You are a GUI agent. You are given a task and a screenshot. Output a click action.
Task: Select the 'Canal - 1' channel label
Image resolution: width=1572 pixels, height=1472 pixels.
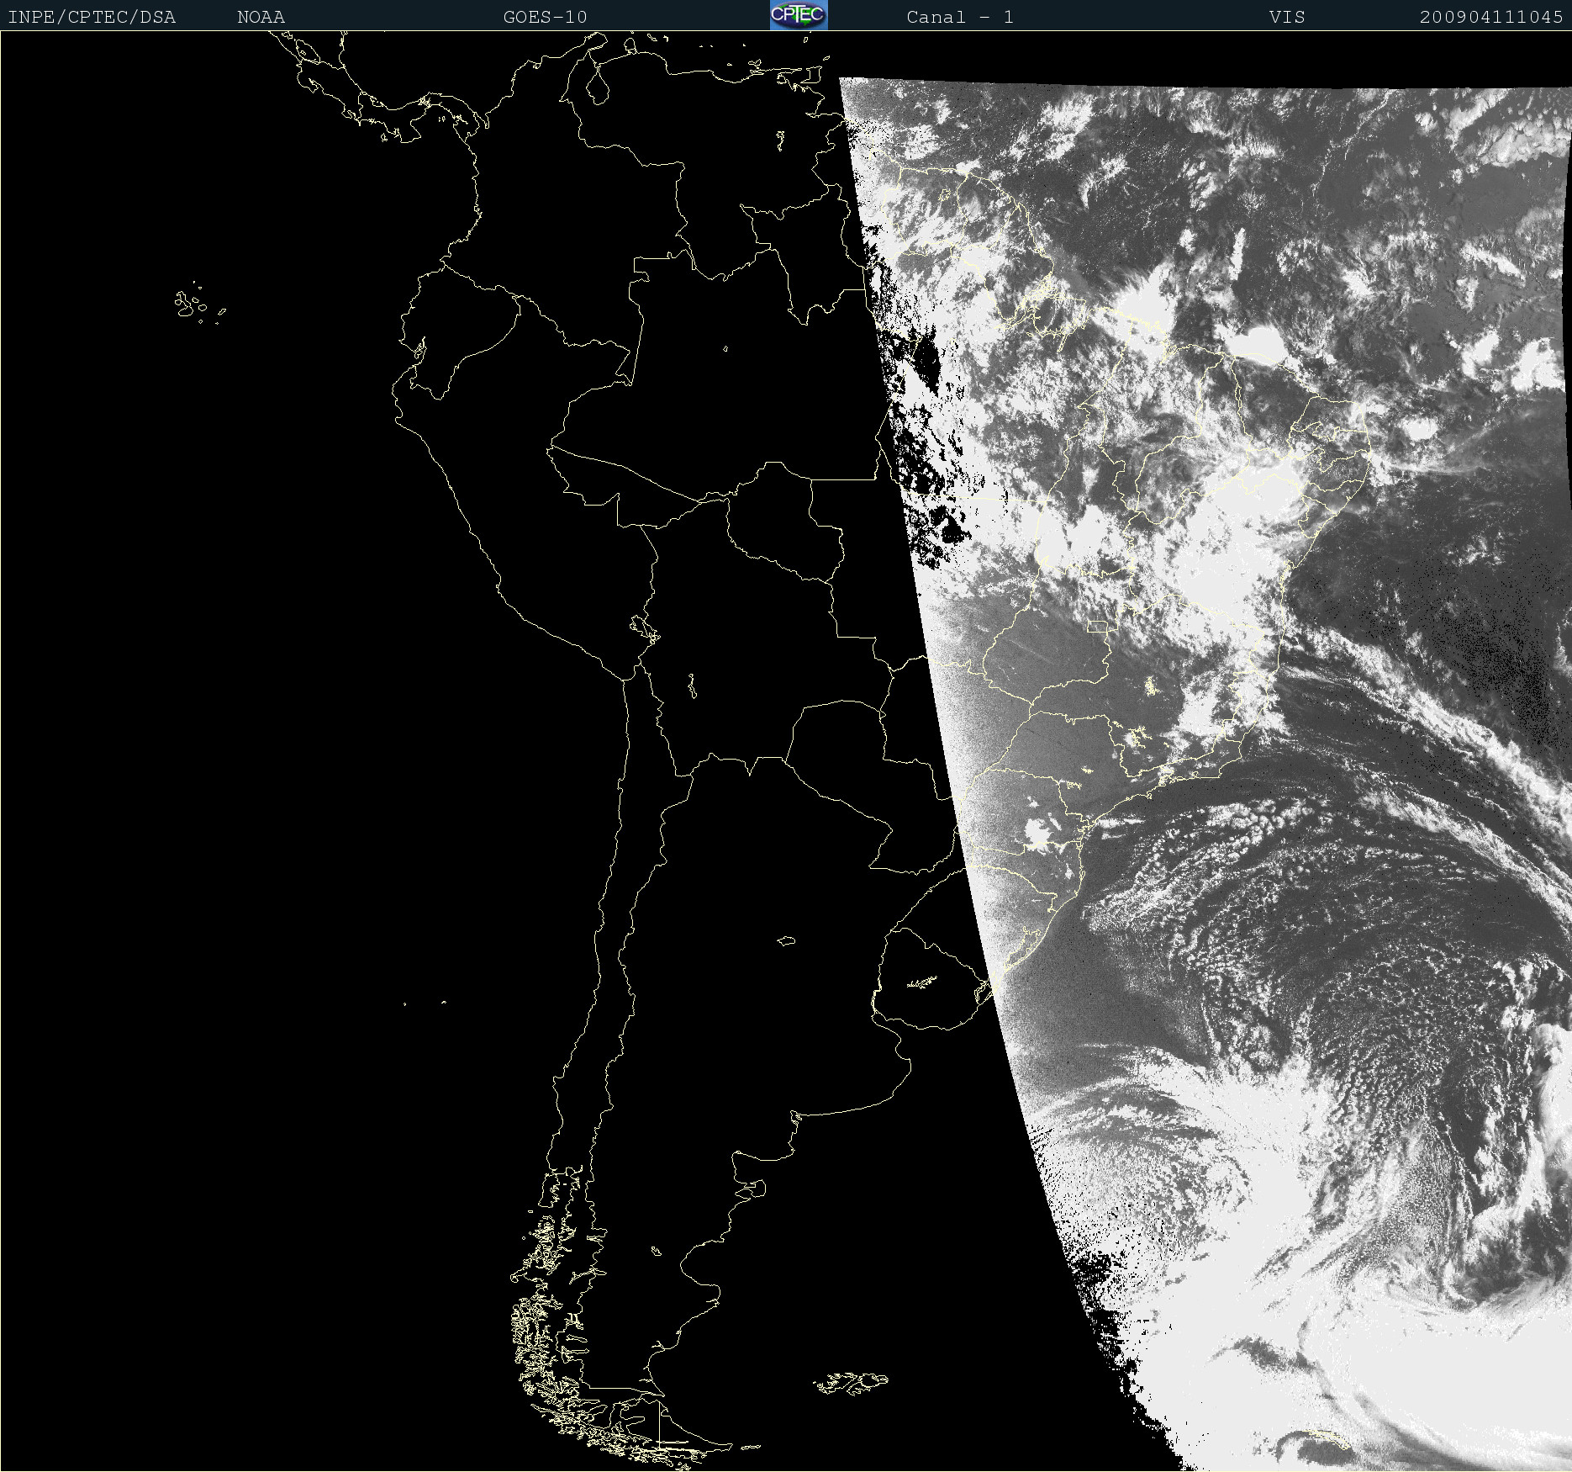point(960,17)
